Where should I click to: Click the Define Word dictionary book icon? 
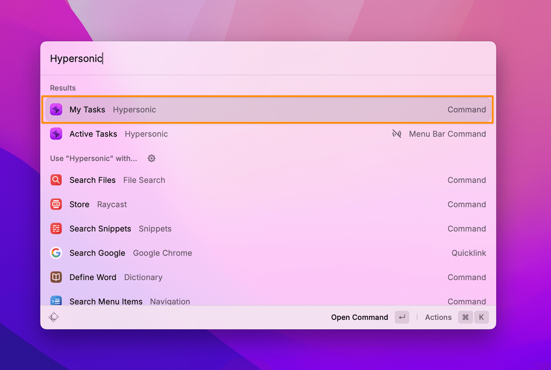coord(56,277)
